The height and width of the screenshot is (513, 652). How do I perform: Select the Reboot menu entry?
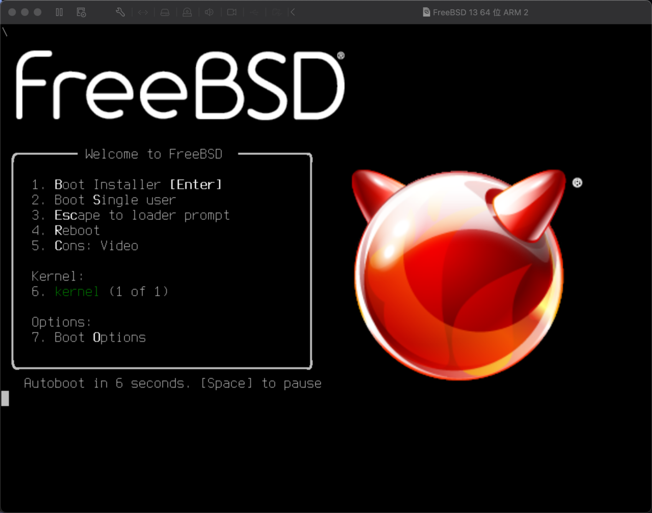pyautogui.click(x=66, y=230)
